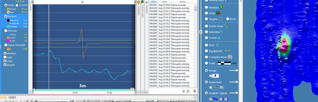This screenshot has height=102, width=318.
Task: Collapse the Signal Strength group arrow
Action: click(x=3, y=45)
